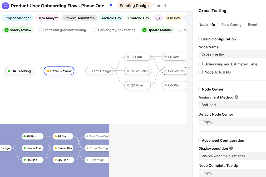Viewport: 266px width, 177px height.
Task: Click the Node Name input field
Action: [x=232, y=54]
